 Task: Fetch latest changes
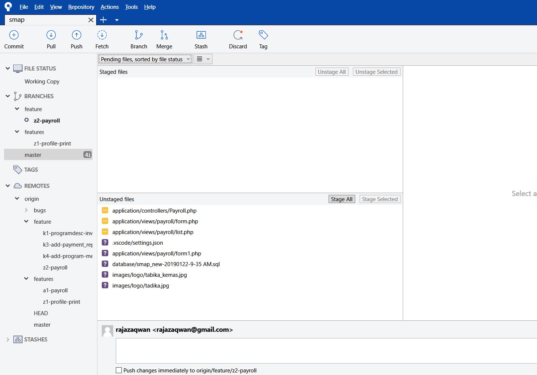tap(102, 39)
